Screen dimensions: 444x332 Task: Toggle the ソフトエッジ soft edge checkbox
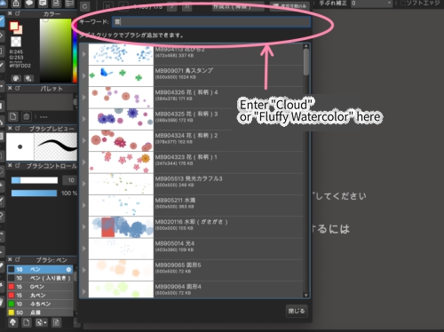[x=403, y=4]
